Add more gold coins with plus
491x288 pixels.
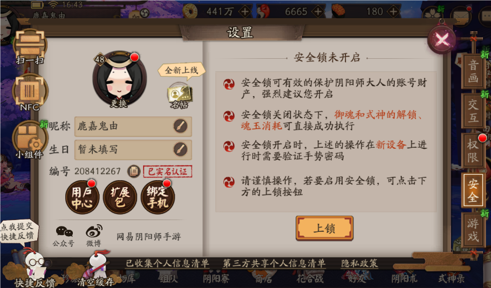pyautogui.click(x=245, y=12)
